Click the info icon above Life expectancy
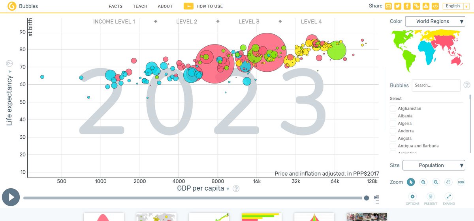The height and width of the screenshot is (221, 474). pos(10,63)
